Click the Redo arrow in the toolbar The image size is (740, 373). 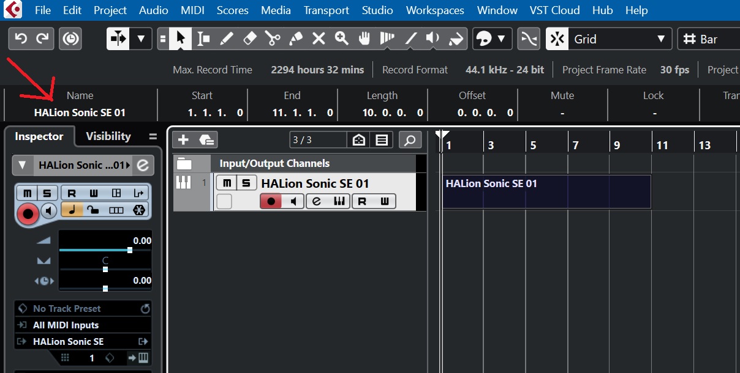click(x=43, y=39)
